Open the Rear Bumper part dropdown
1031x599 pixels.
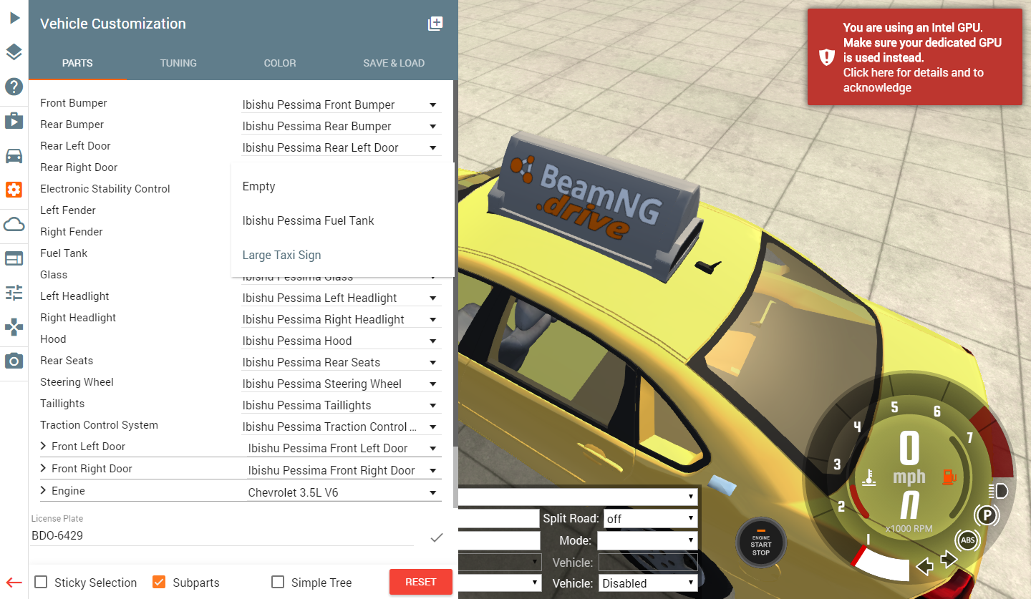click(x=341, y=126)
